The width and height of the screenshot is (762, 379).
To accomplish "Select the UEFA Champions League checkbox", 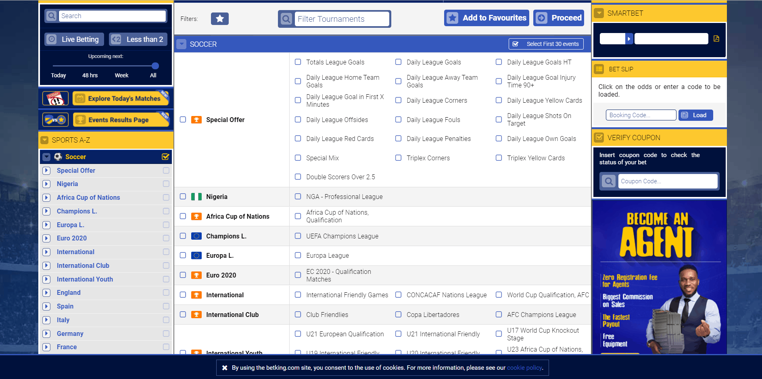I will (298, 236).
